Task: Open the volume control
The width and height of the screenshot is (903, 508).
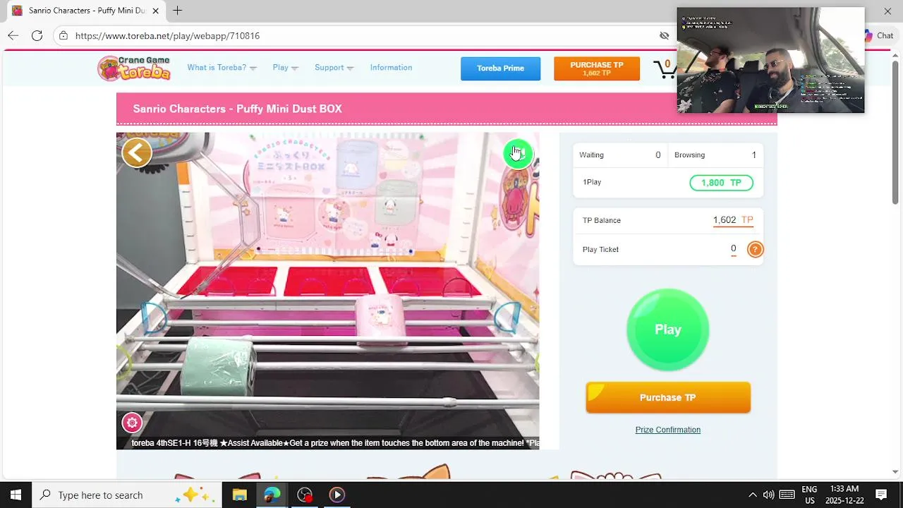Action: pos(768,495)
